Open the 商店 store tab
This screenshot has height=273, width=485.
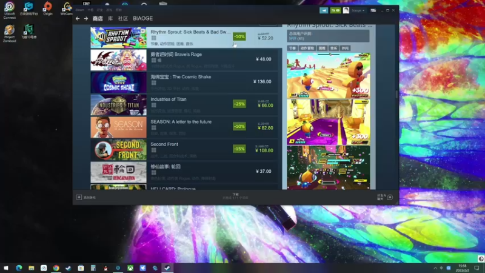coord(98,19)
